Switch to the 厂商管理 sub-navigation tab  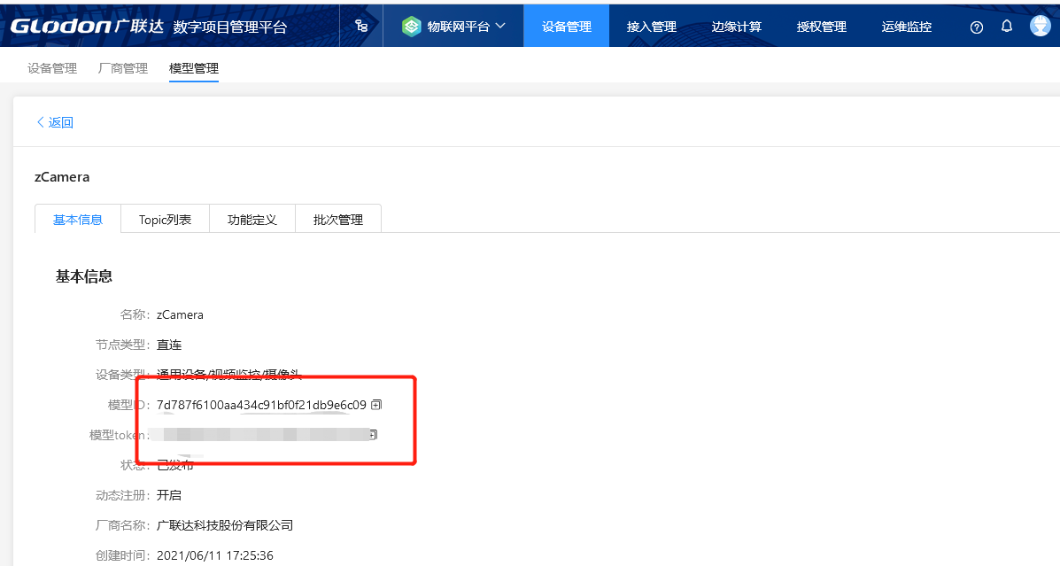click(123, 68)
